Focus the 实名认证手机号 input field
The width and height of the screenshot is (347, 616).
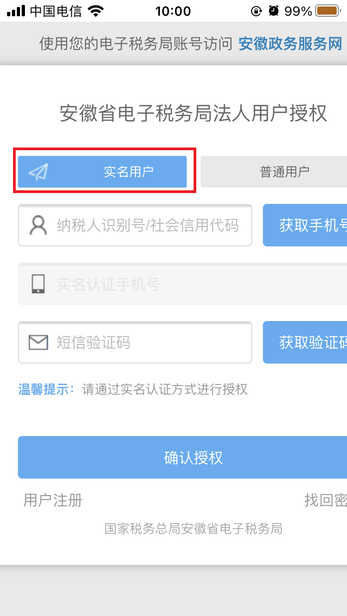point(182,284)
